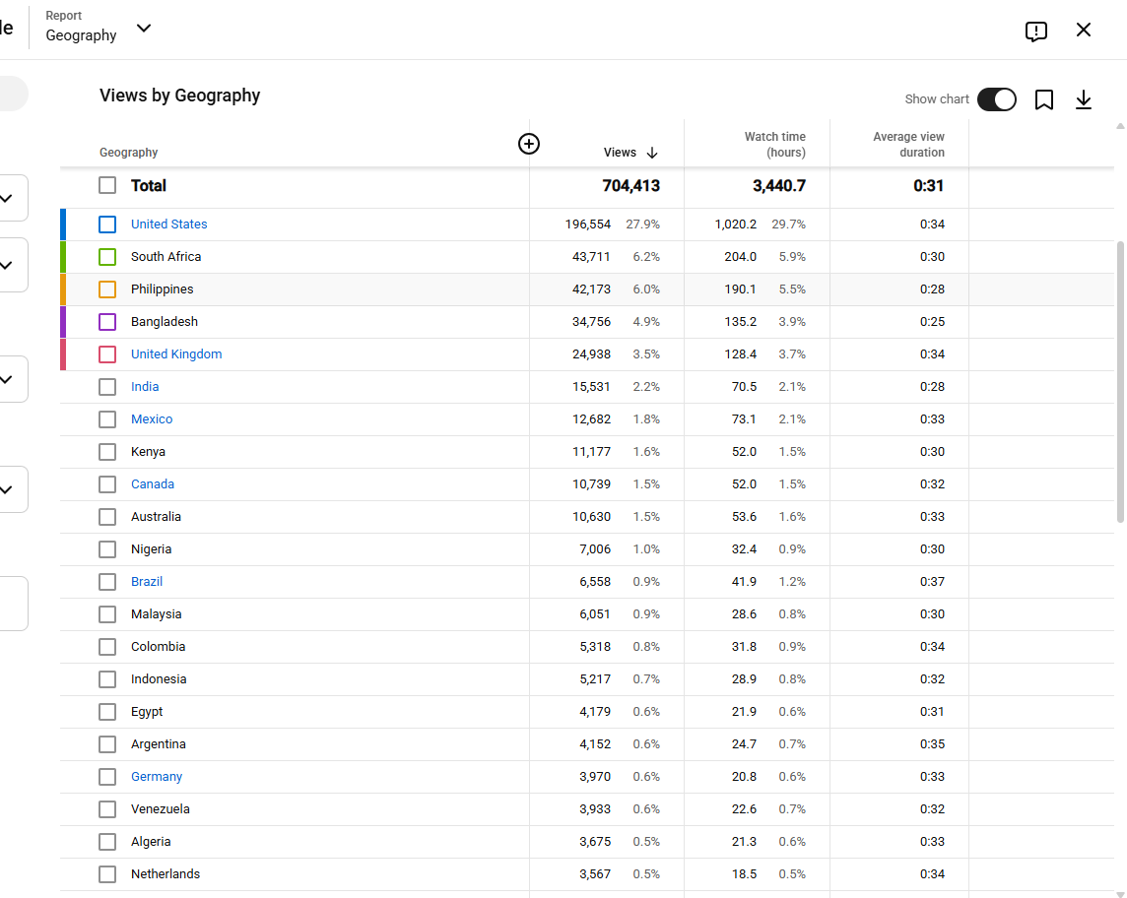The image size is (1127, 898).
Task: Click the add metric plus icon
Action: (x=529, y=144)
